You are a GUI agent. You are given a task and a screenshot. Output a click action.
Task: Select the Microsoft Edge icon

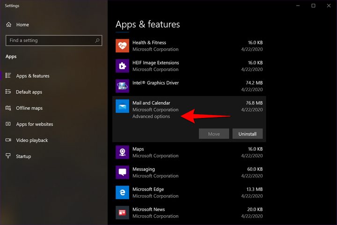click(122, 193)
